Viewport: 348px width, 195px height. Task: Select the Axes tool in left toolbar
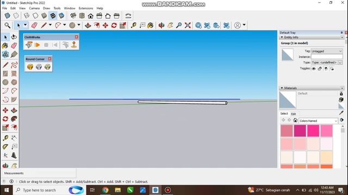5,155
